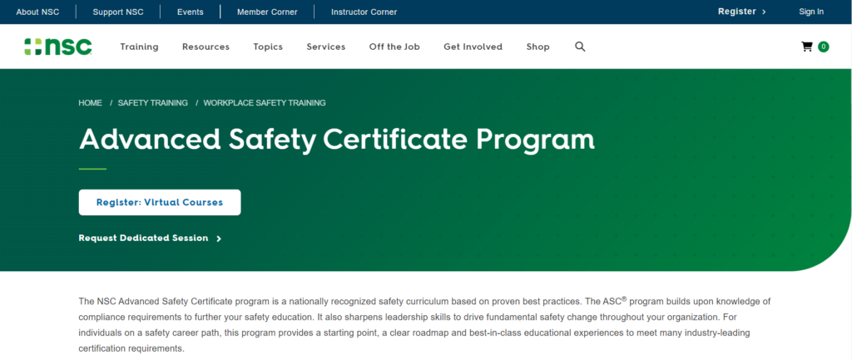Open the Get Involved menu
Screen dimensions: 852x360
point(473,47)
